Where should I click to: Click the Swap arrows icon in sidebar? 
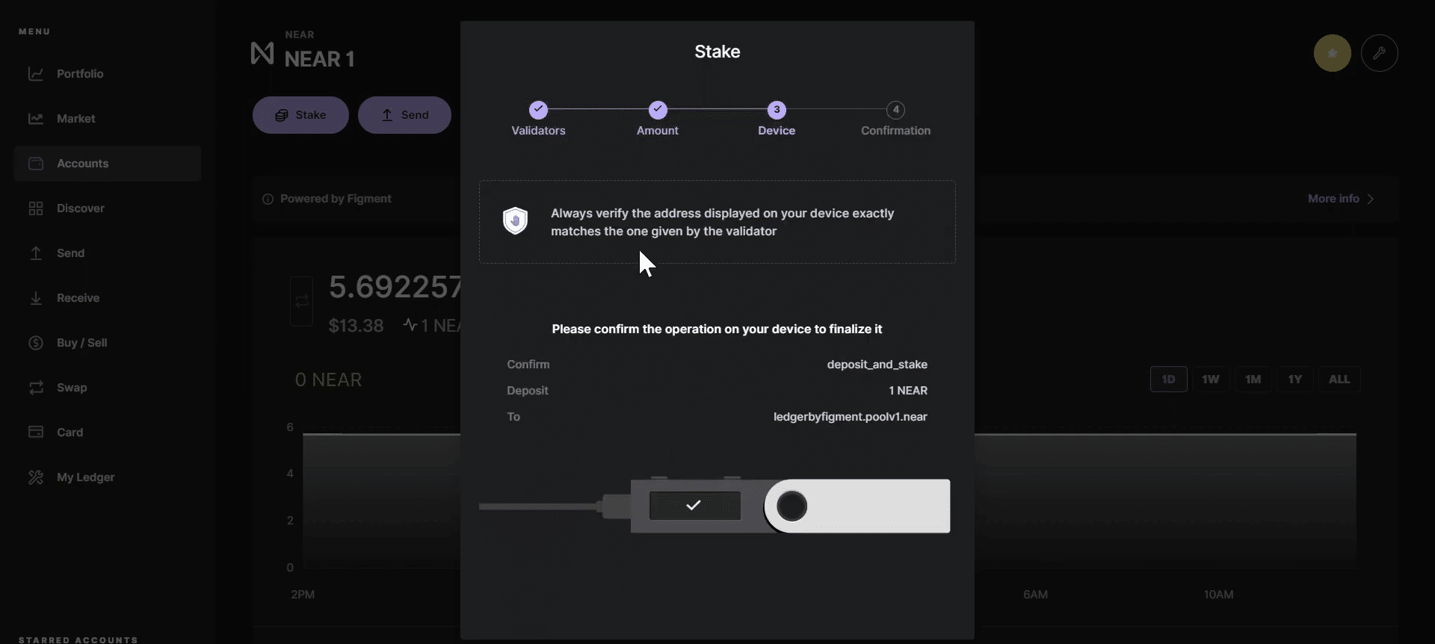tap(35, 388)
